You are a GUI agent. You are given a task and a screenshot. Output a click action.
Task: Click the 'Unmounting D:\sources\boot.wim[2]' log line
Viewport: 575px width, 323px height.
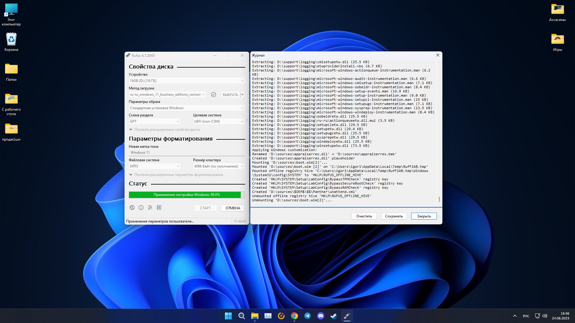[292, 200]
